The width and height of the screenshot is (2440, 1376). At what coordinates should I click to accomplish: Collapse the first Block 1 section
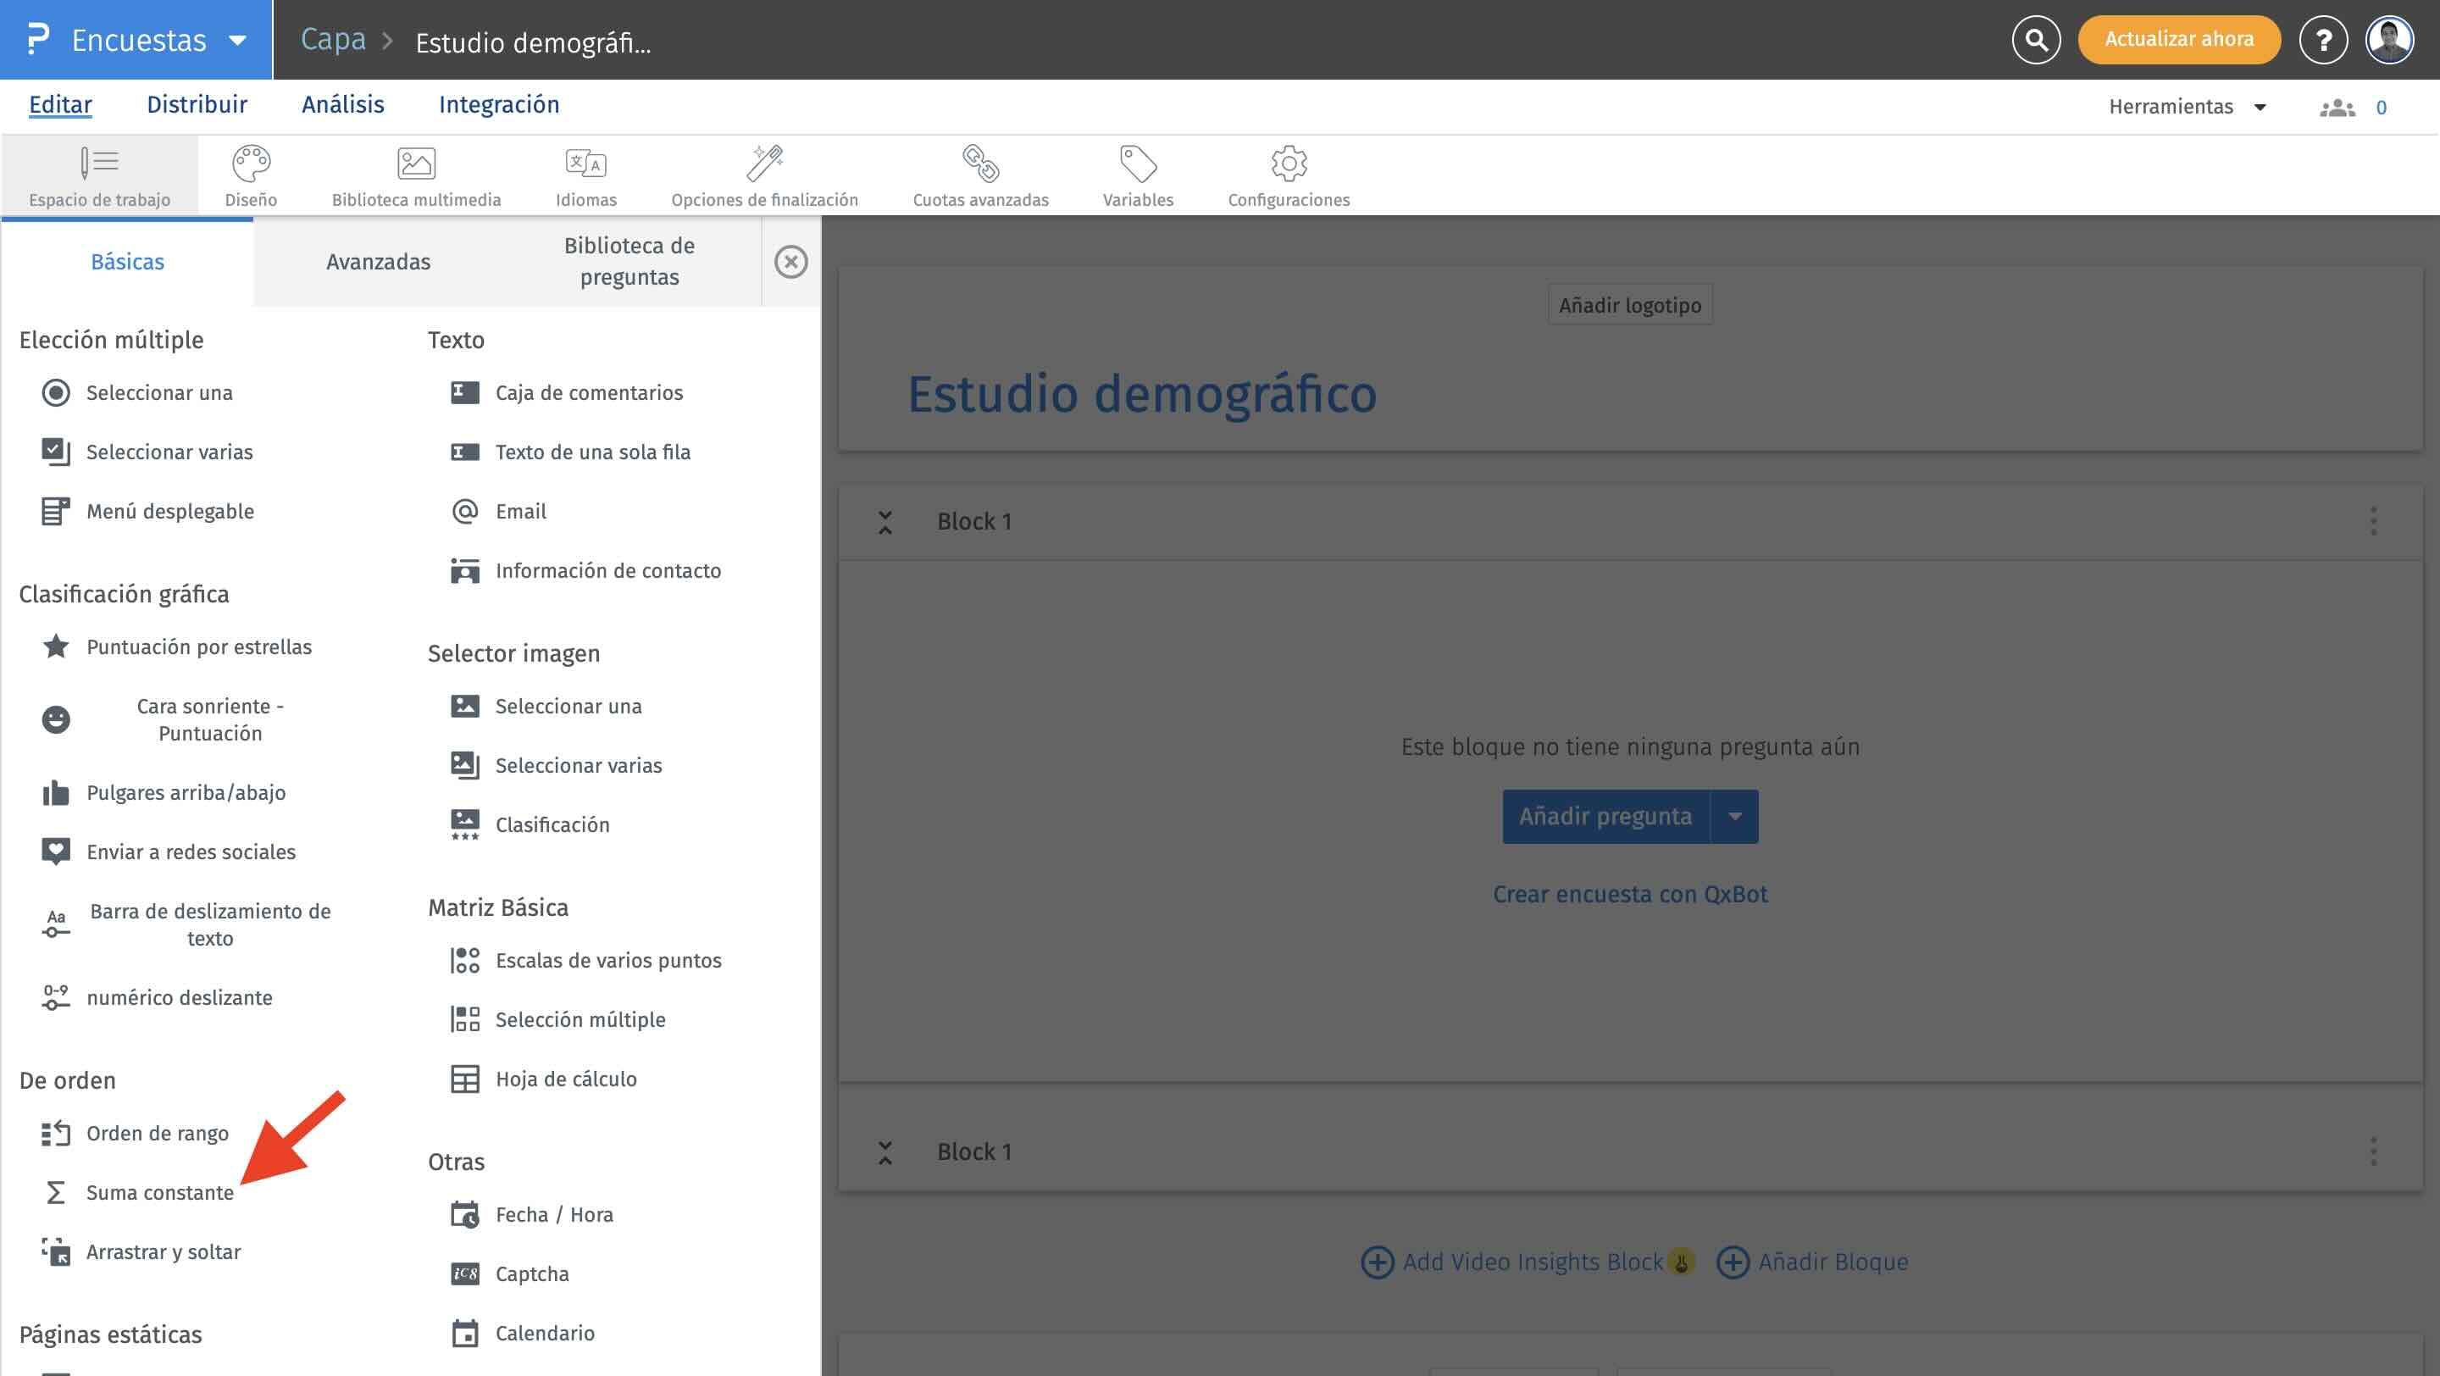tap(884, 522)
